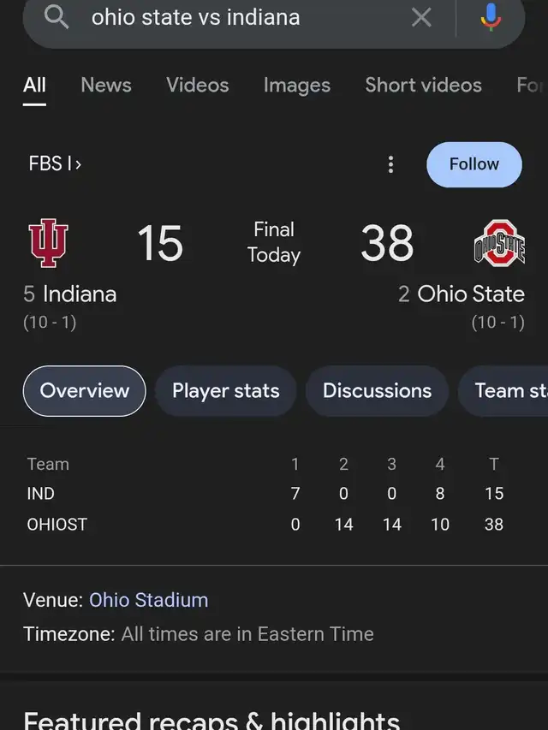Tap the Indiana team name
This screenshot has width=548, height=730.
tap(80, 294)
